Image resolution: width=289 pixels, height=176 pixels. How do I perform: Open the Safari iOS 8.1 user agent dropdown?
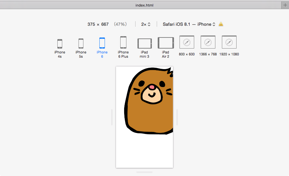pyautogui.click(x=189, y=24)
